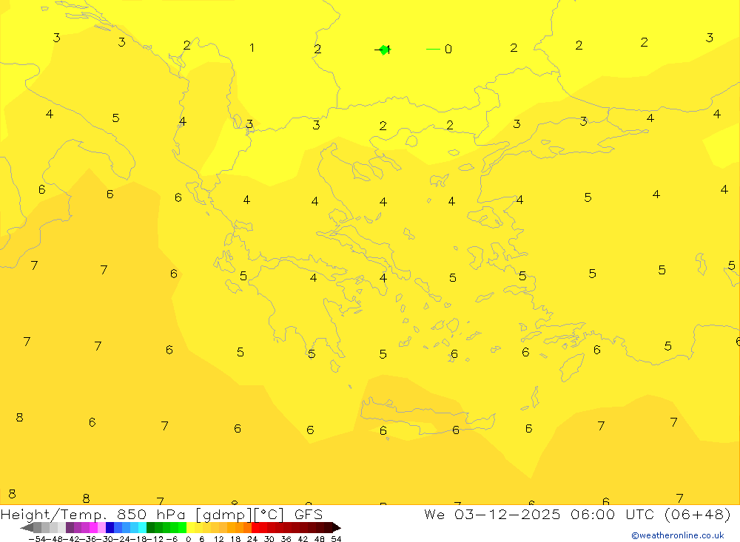Screen dimensions: 740x542
Task: Click the legend label '36'
Action: point(286,539)
